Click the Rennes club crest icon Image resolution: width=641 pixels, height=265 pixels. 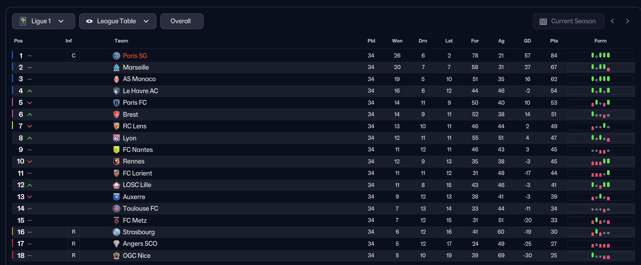tap(116, 162)
